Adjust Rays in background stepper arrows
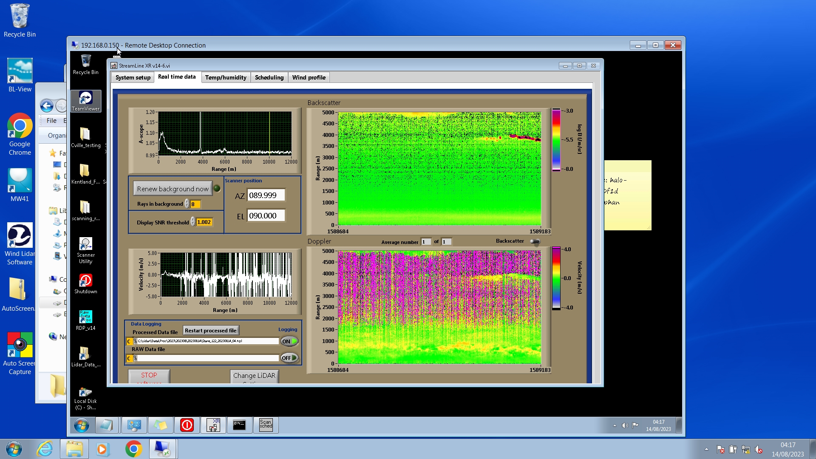 tap(187, 204)
